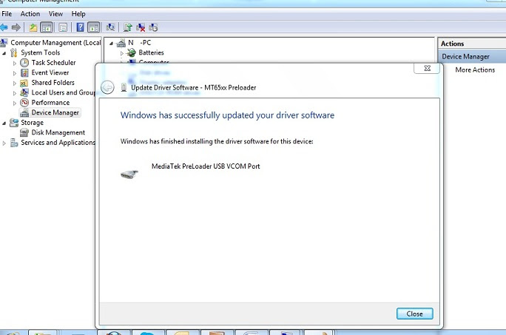The height and width of the screenshot is (335, 506).
Task: Click the Disk Management icon
Action: point(24,132)
